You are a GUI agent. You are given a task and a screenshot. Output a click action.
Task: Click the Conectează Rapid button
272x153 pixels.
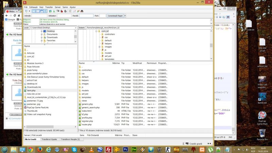pos(115,16)
